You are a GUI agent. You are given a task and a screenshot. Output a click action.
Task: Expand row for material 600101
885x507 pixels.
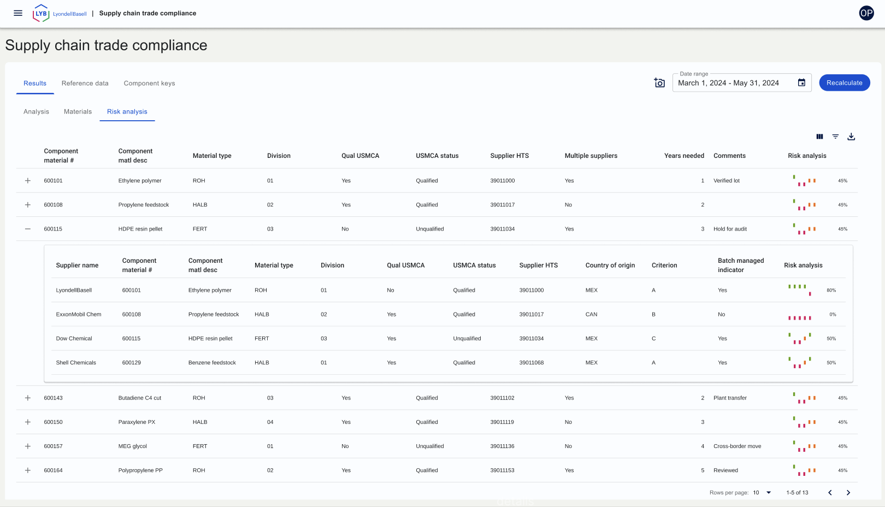[28, 181]
